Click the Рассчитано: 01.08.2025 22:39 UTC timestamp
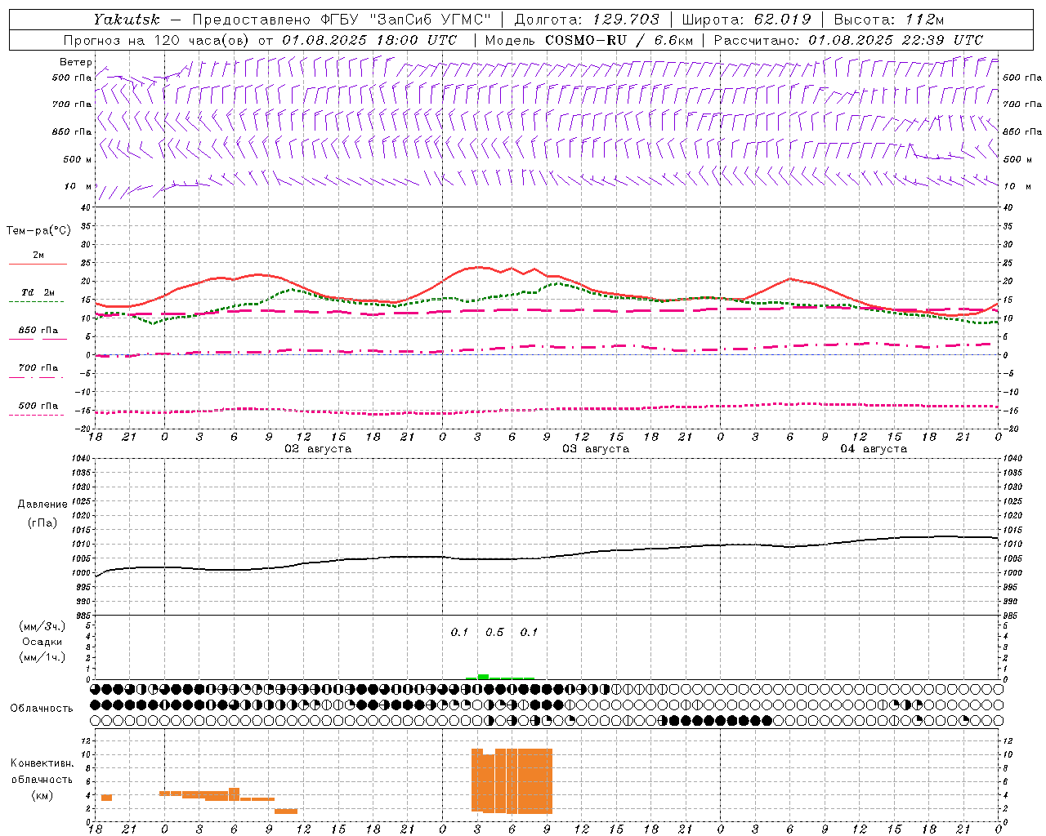 coord(848,40)
